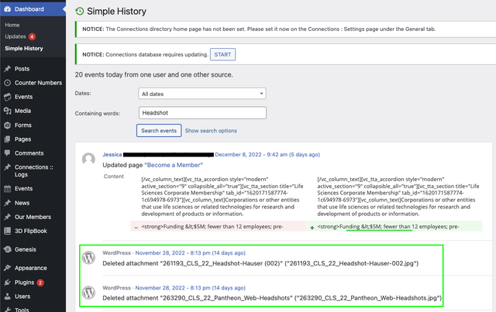Click Jessica's gray avatar thumbnail
Viewport: 496px width, 312px height.
click(88, 159)
